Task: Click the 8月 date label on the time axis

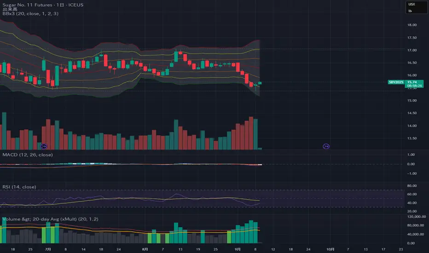Action: [x=145, y=249]
